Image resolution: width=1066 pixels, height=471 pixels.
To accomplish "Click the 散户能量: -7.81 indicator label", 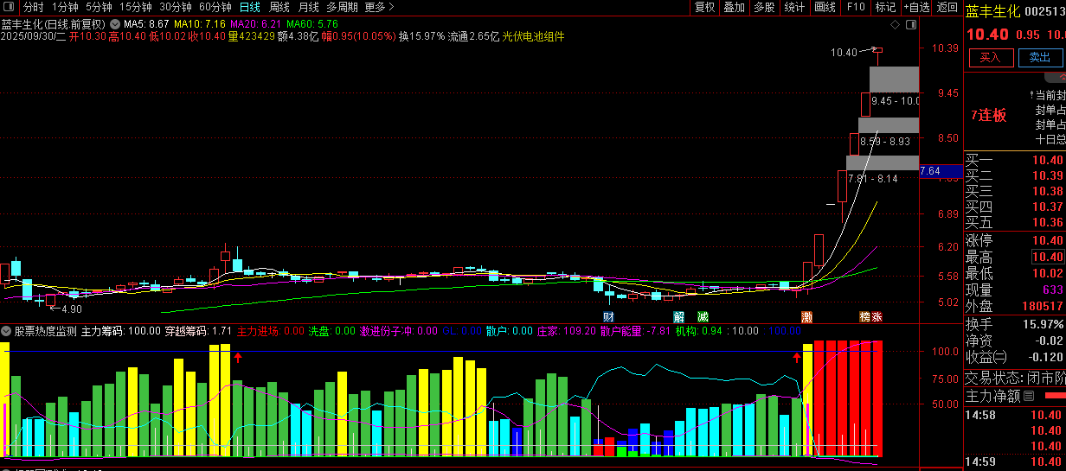I will click(635, 331).
